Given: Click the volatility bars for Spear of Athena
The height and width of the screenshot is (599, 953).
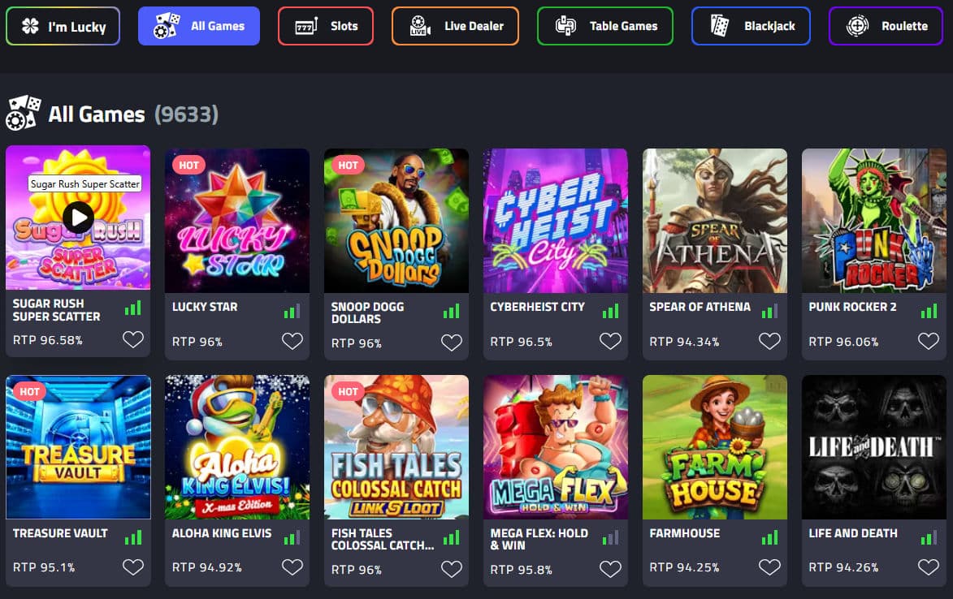Looking at the screenshot, I should (769, 310).
